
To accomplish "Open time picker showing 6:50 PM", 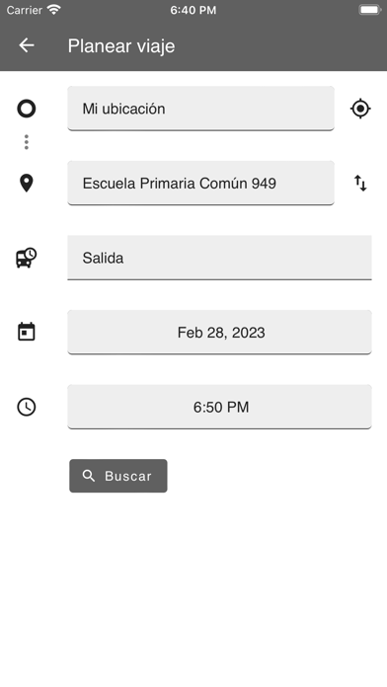I will point(219,407).
